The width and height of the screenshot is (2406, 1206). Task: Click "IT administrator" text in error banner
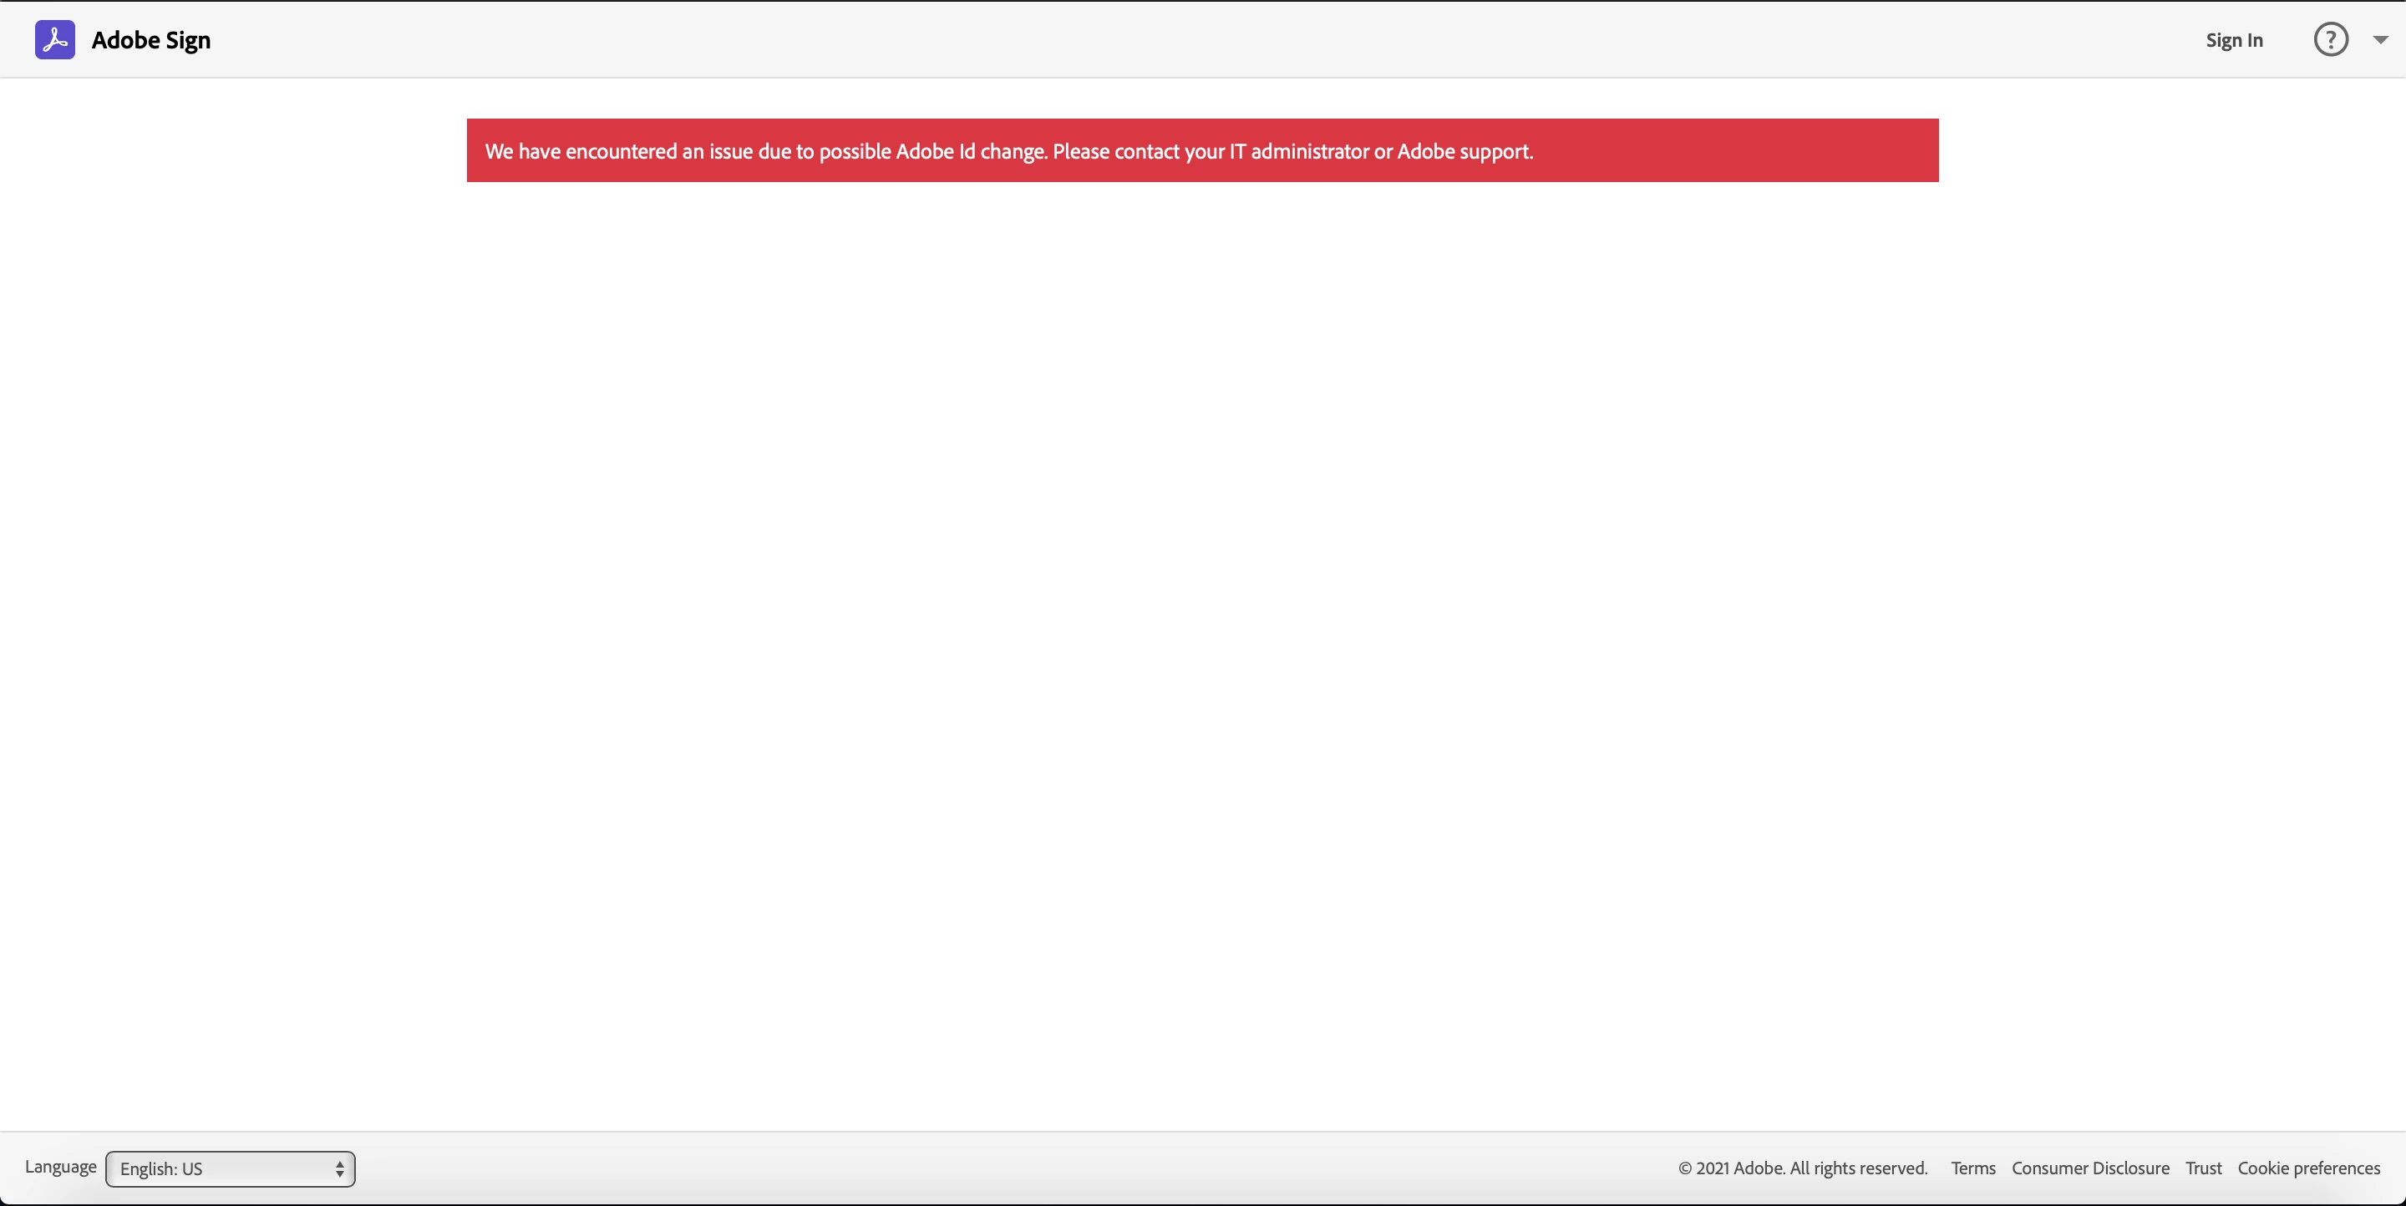[1298, 151]
